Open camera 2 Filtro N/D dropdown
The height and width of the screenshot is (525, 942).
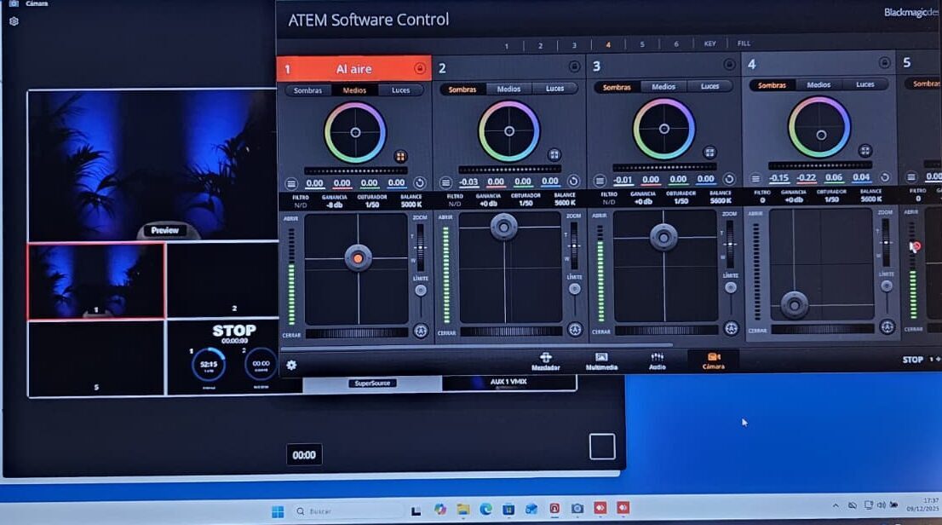pyautogui.click(x=455, y=199)
